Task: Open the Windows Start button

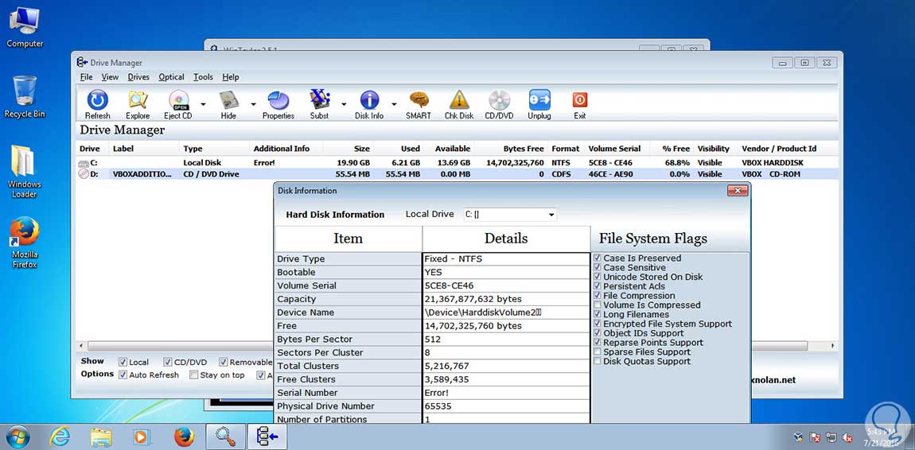Action: coord(18,436)
